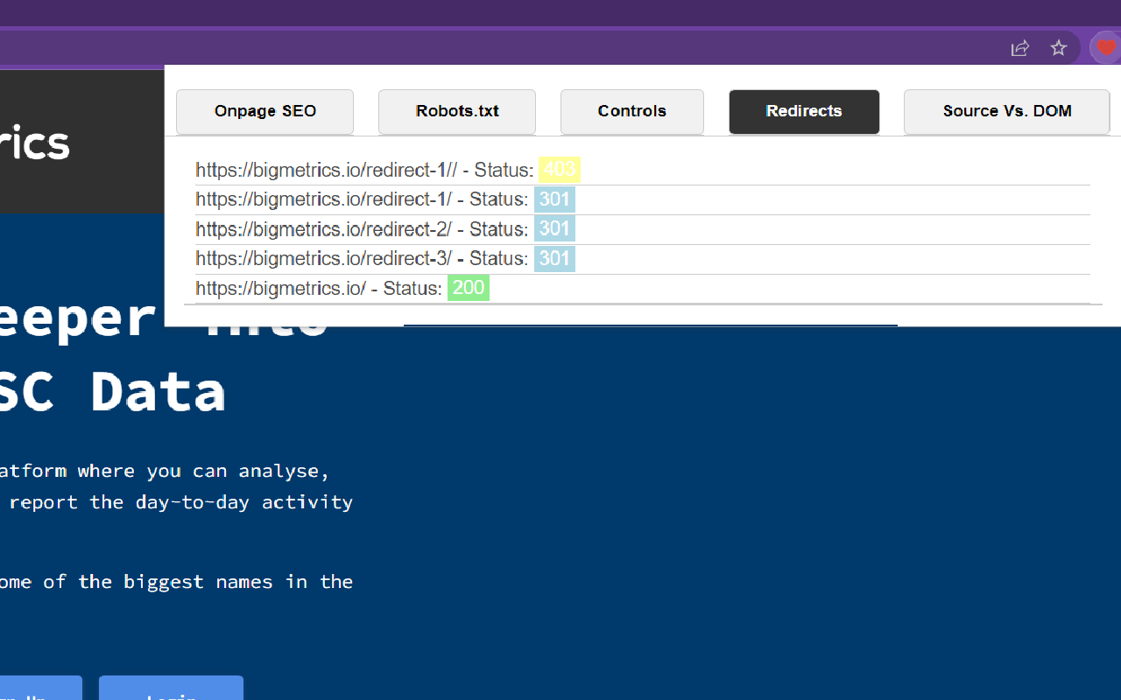The width and height of the screenshot is (1121, 700).
Task: Click the https://bigmetrics.io/redirect-1/ URL entry
Action: [x=323, y=199]
